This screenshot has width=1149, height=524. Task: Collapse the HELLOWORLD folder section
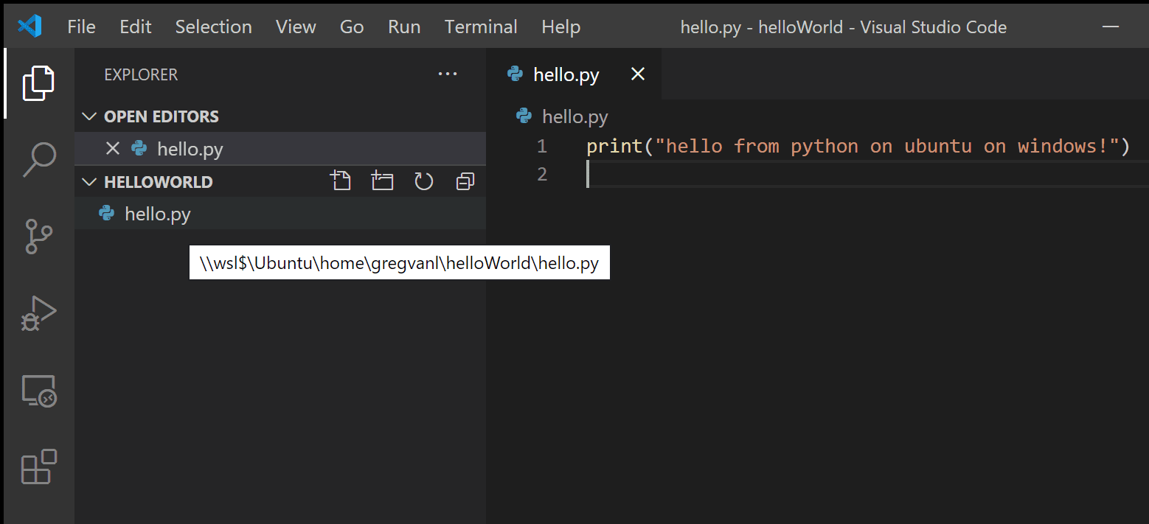click(88, 181)
